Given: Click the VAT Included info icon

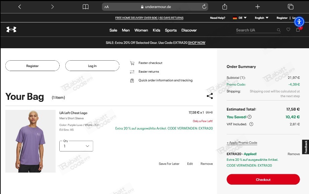Looking at the screenshot, I should click(251, 124).
